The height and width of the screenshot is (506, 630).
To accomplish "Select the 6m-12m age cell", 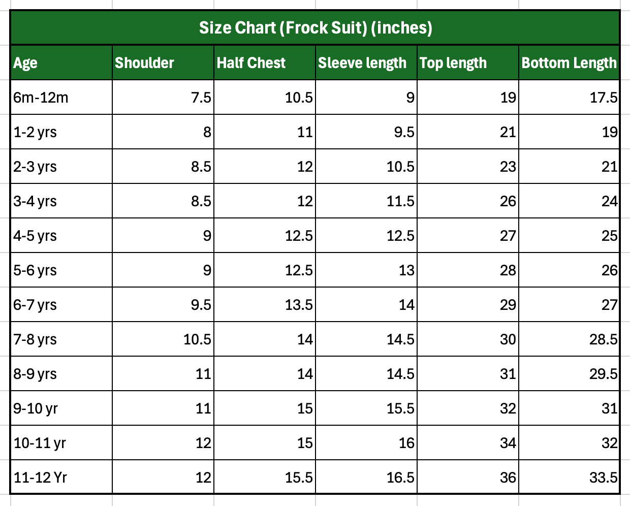I will coord(61,97).
